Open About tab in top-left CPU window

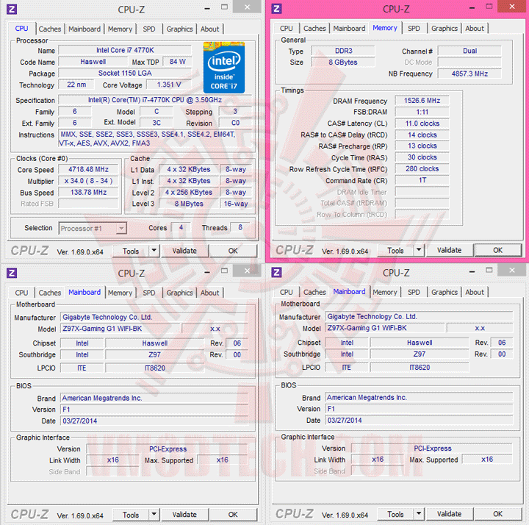coord(210,29)
